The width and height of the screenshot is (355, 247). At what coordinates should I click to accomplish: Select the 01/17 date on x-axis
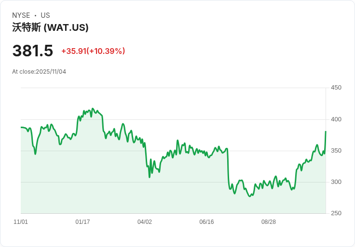82,222
